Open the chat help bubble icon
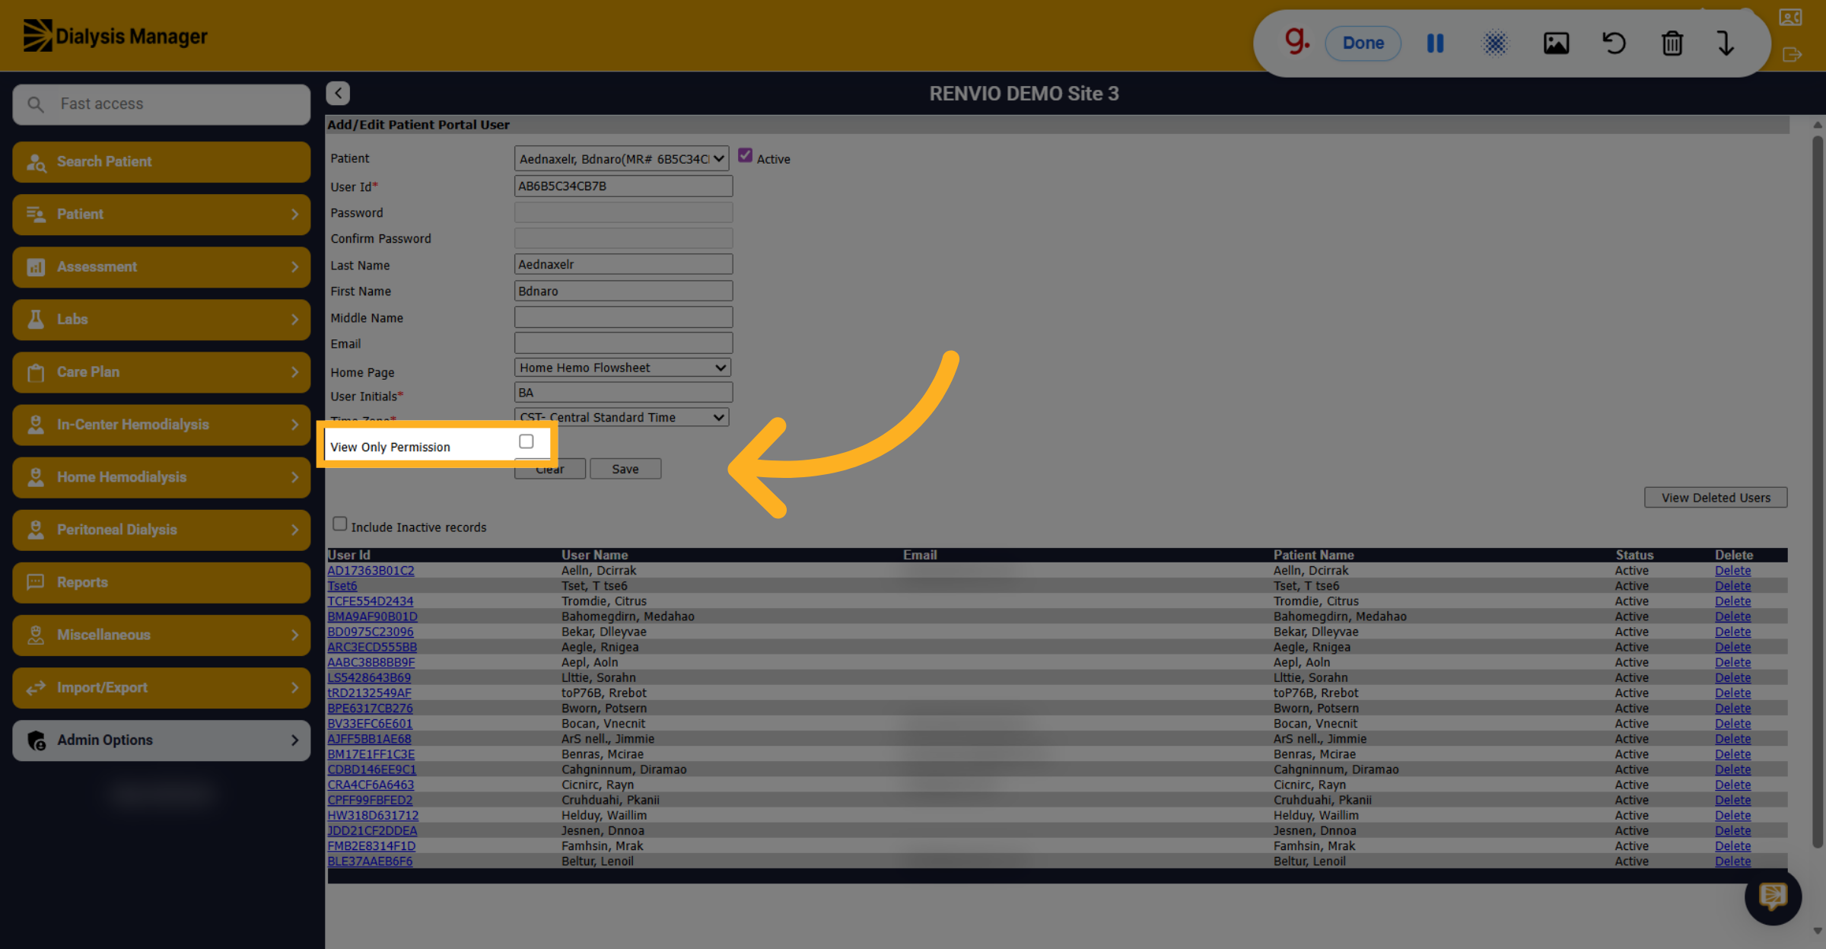 point(1772,896)
